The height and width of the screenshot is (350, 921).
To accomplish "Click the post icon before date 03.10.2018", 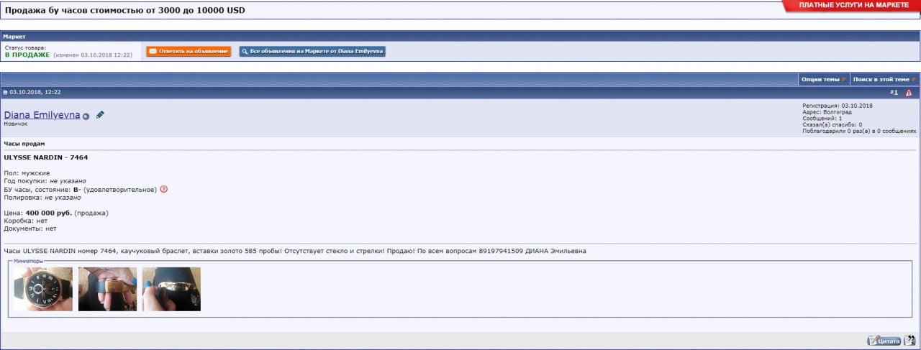I will [5, 93].
